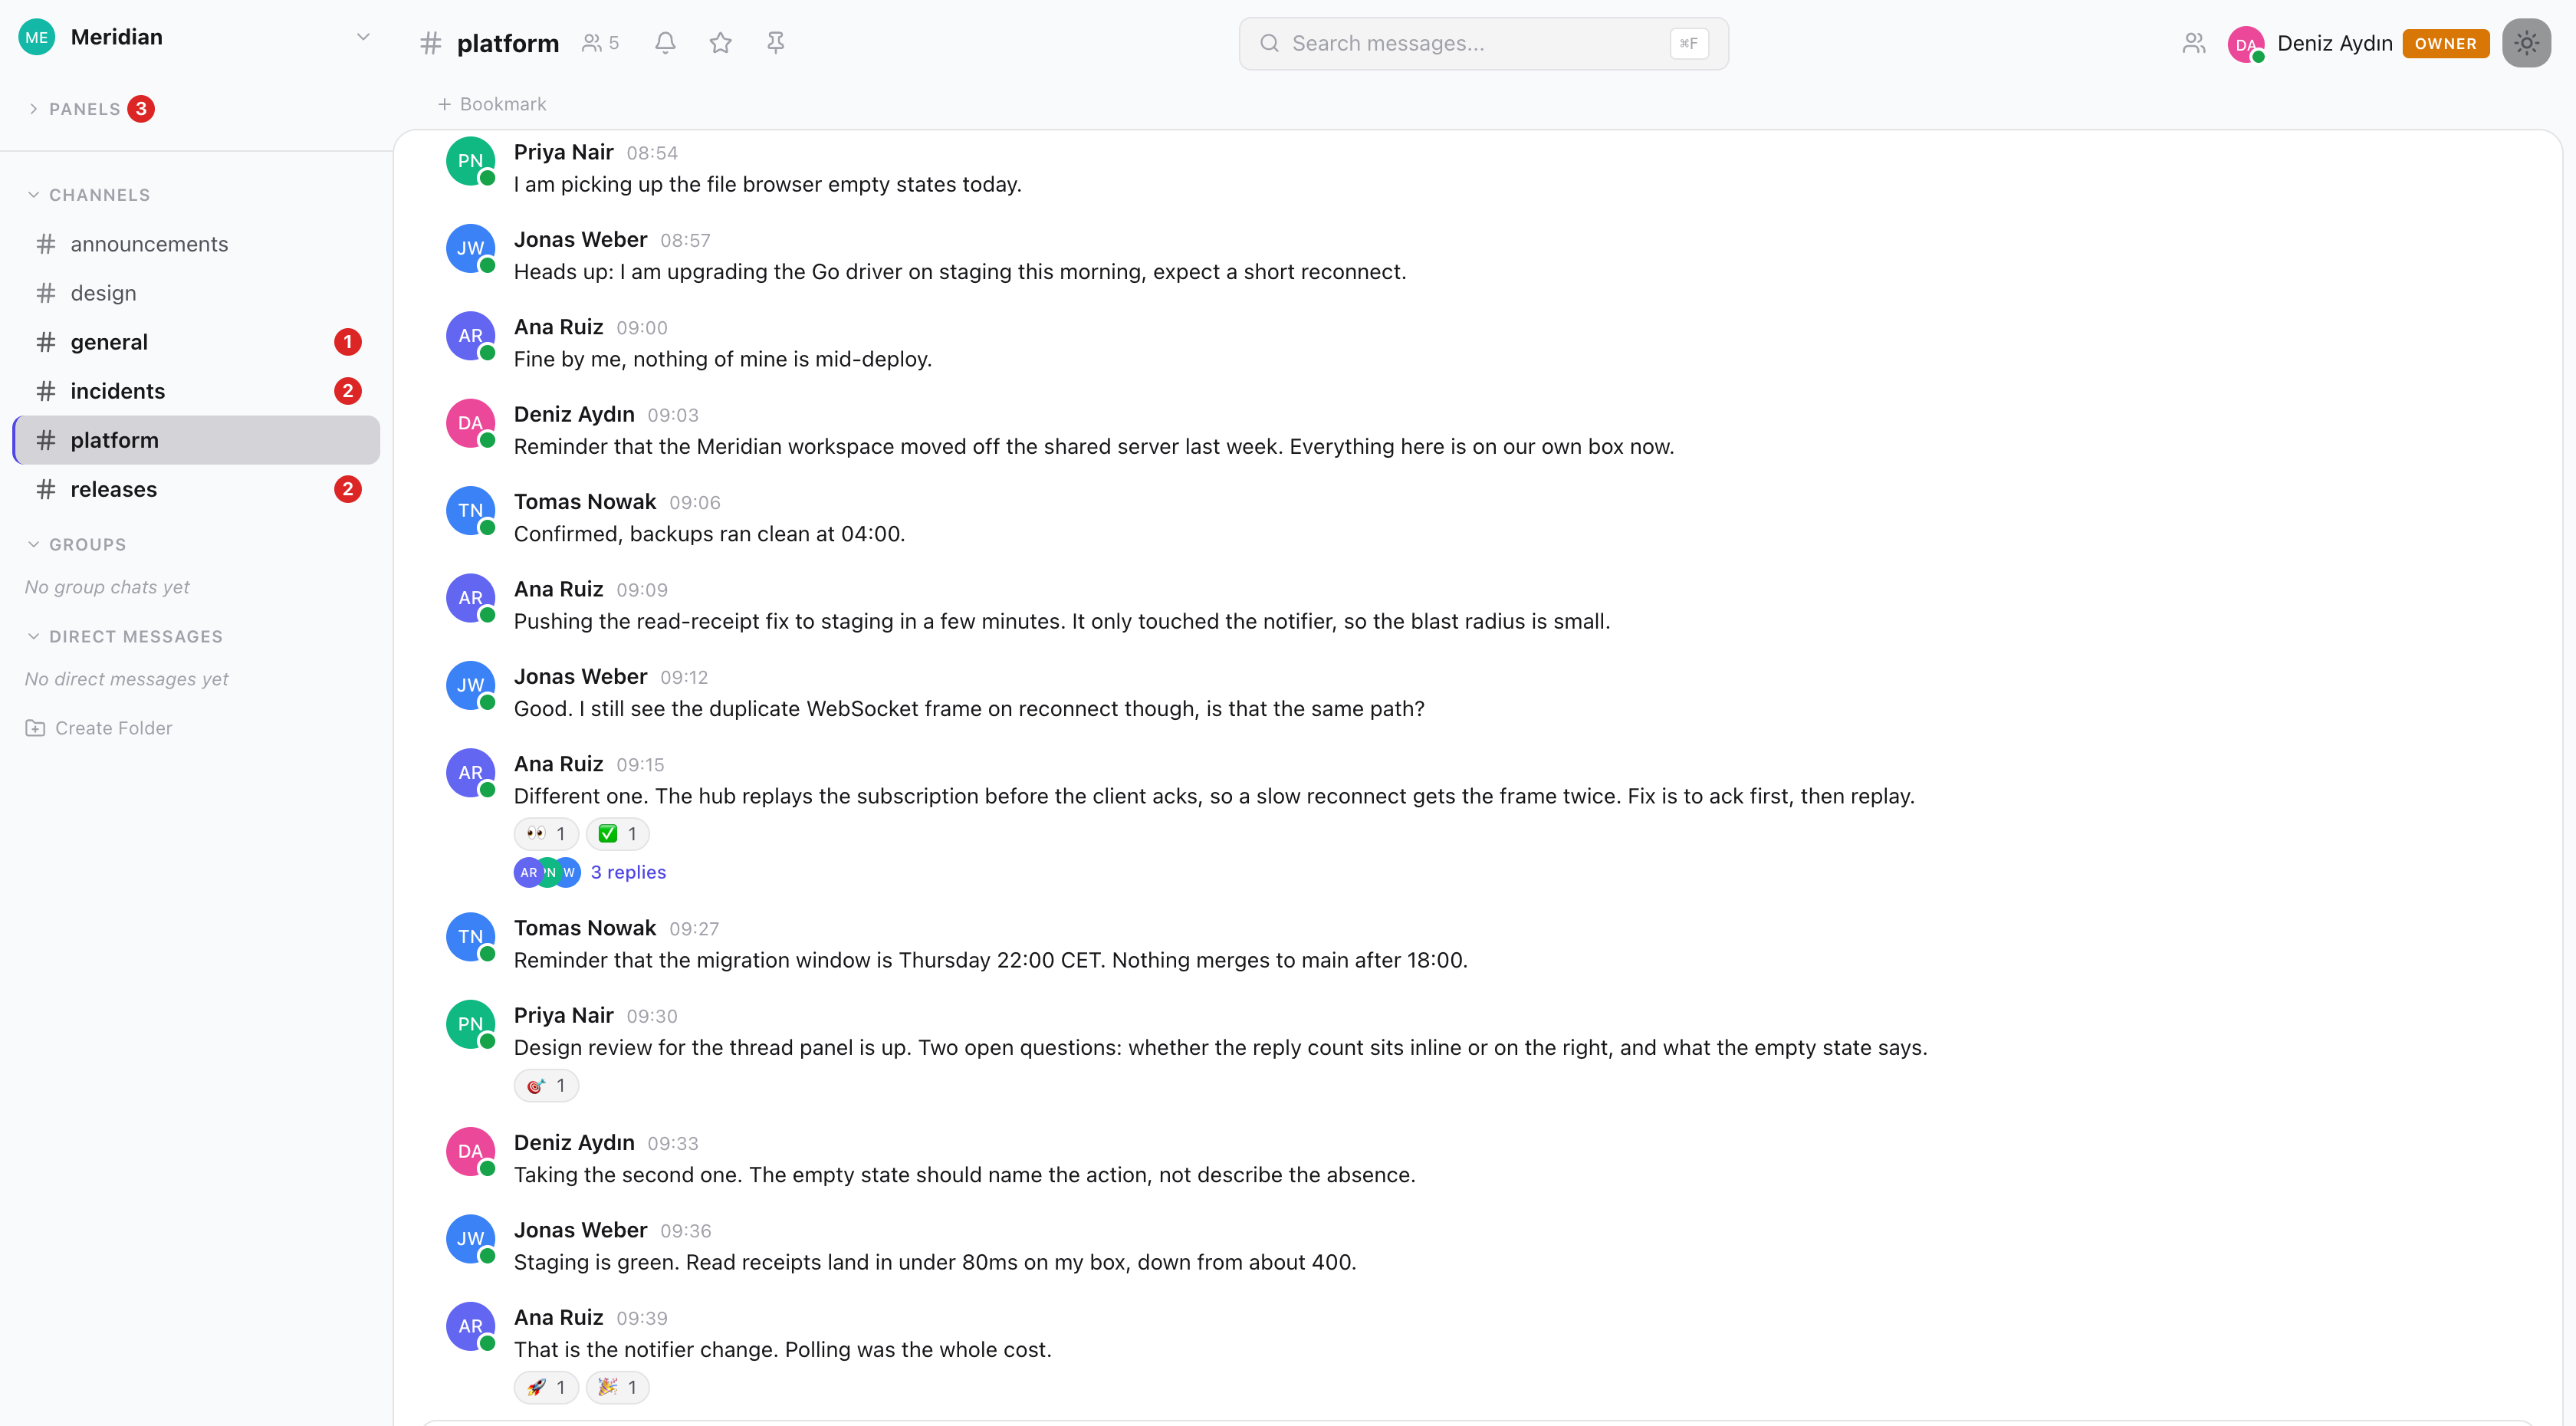Toggle the dart reaction on Priya's 09:30 message
The height and width of the screenshot is (1426, 2576).
(546, 1086)
